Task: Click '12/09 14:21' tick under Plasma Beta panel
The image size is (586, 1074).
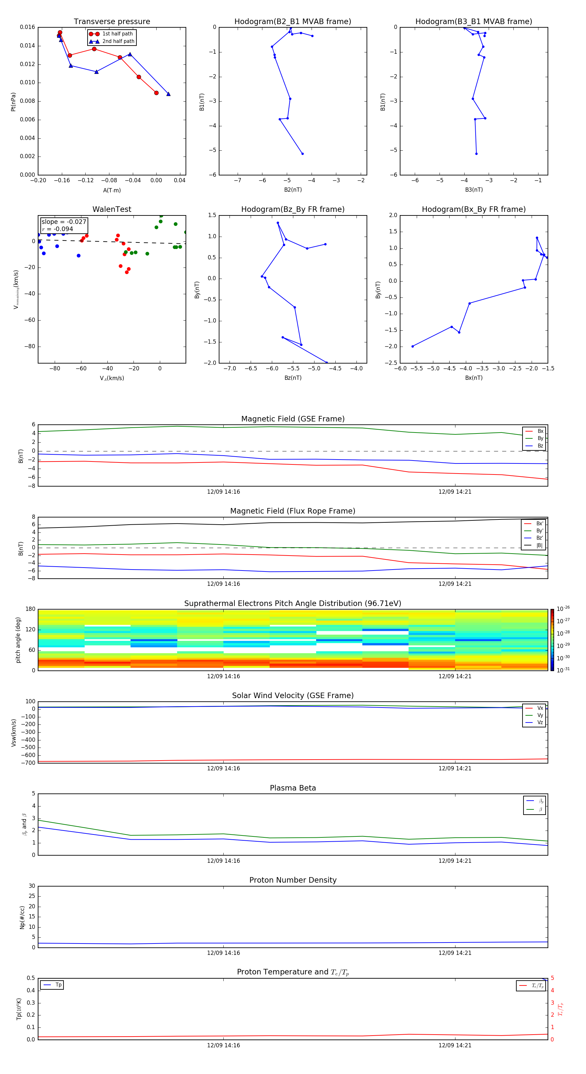Action: point(455,861)
